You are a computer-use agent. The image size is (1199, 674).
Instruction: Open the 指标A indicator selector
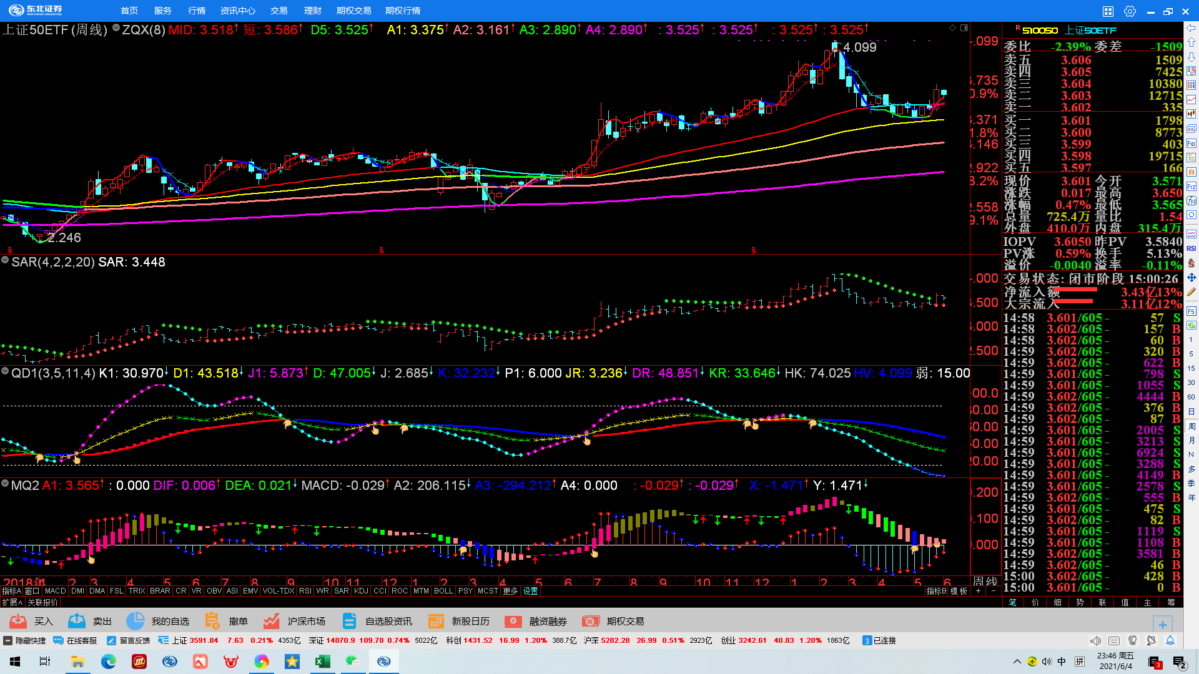11,591
